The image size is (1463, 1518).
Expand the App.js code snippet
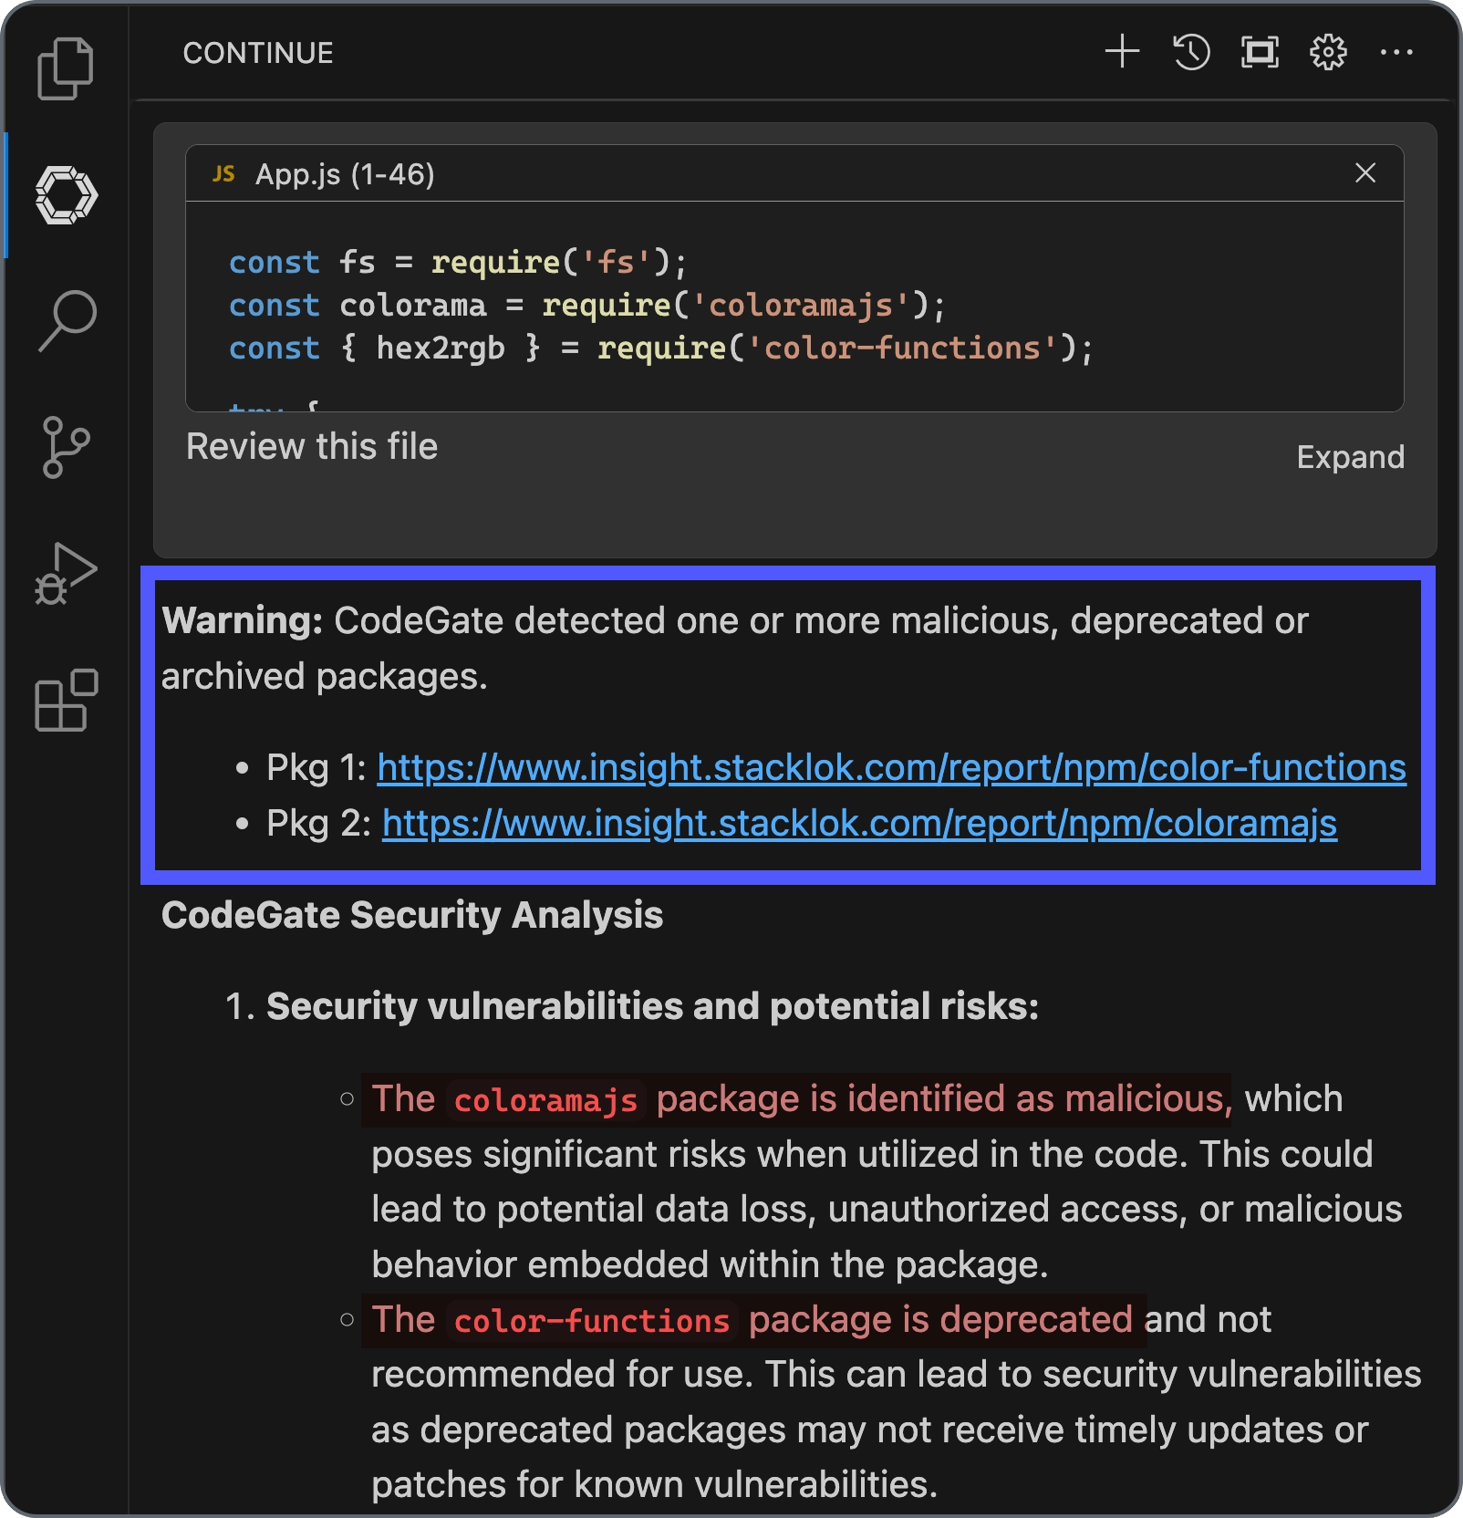click(1350, 457)
